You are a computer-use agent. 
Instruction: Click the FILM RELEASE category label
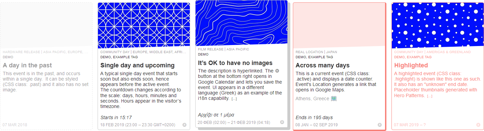point(211,49)
